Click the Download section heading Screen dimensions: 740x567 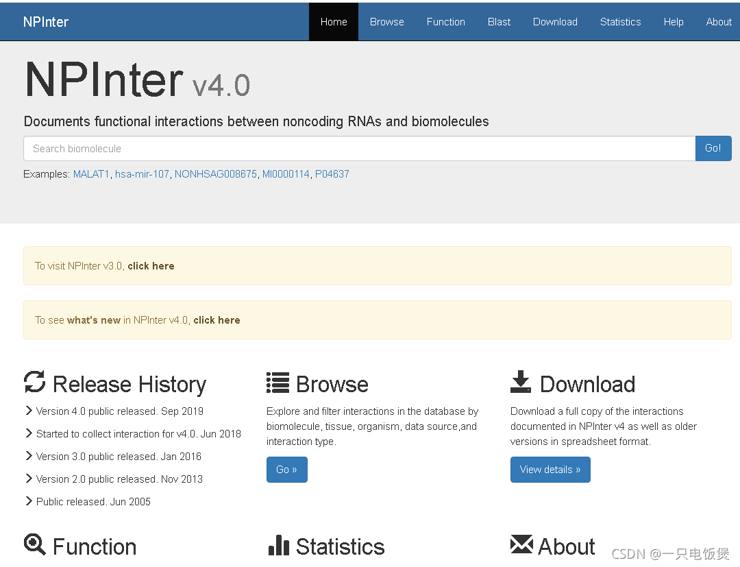point(588,385)
